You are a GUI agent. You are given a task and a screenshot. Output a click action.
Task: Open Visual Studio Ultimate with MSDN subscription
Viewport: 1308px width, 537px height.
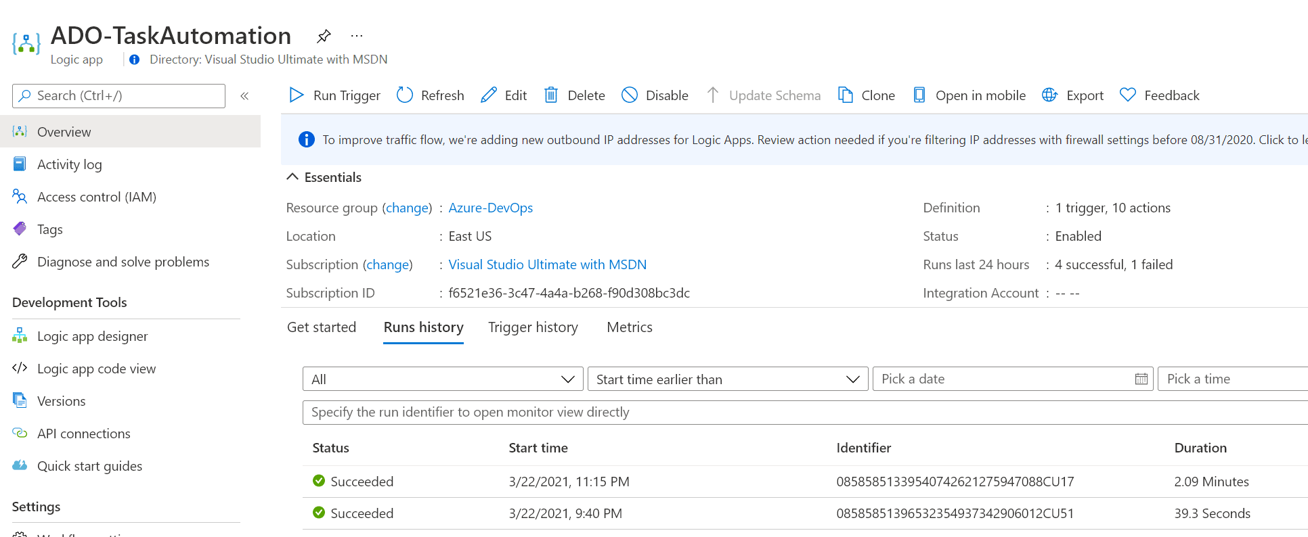point(547,264)
